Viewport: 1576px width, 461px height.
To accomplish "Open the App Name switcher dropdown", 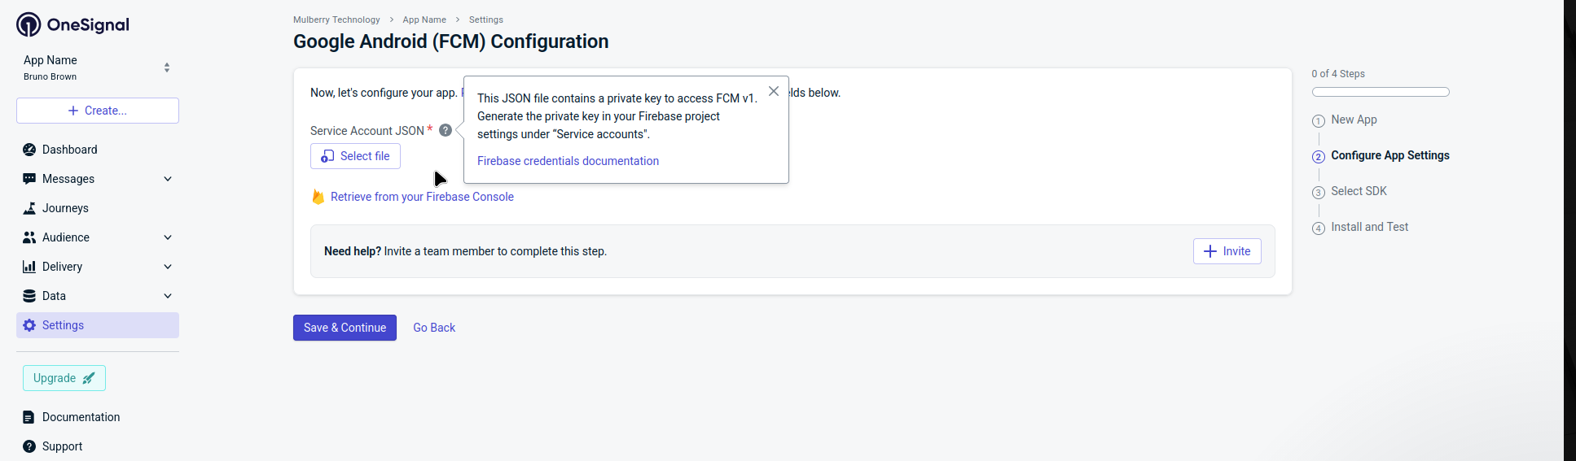I will 166,67.
